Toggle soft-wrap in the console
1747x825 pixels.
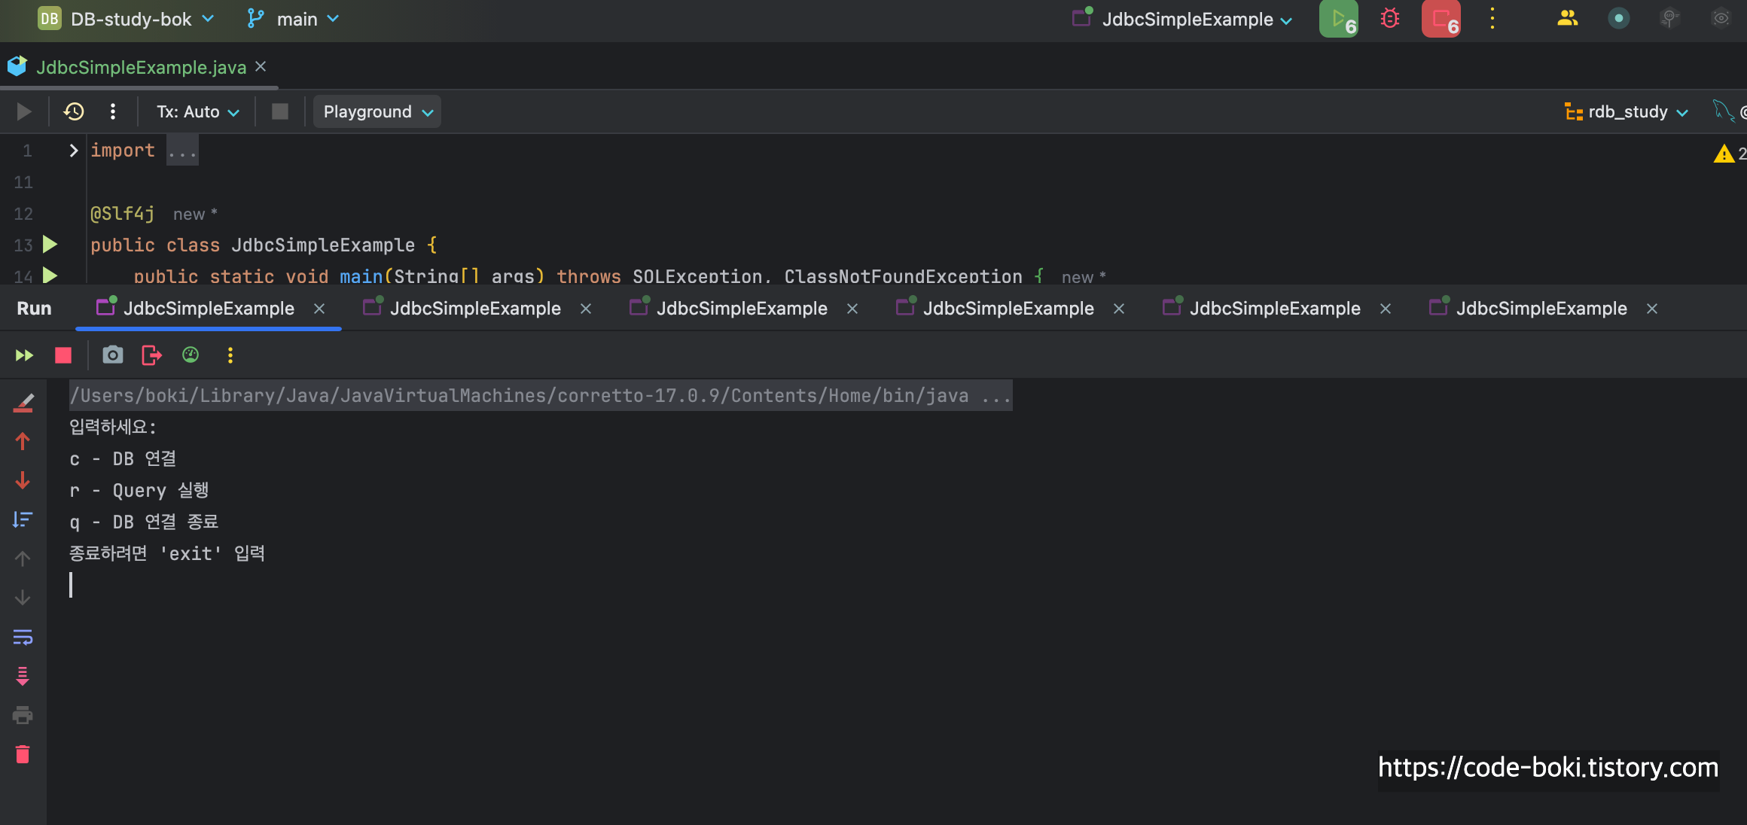pyautogui.click(x=23, y=638)
